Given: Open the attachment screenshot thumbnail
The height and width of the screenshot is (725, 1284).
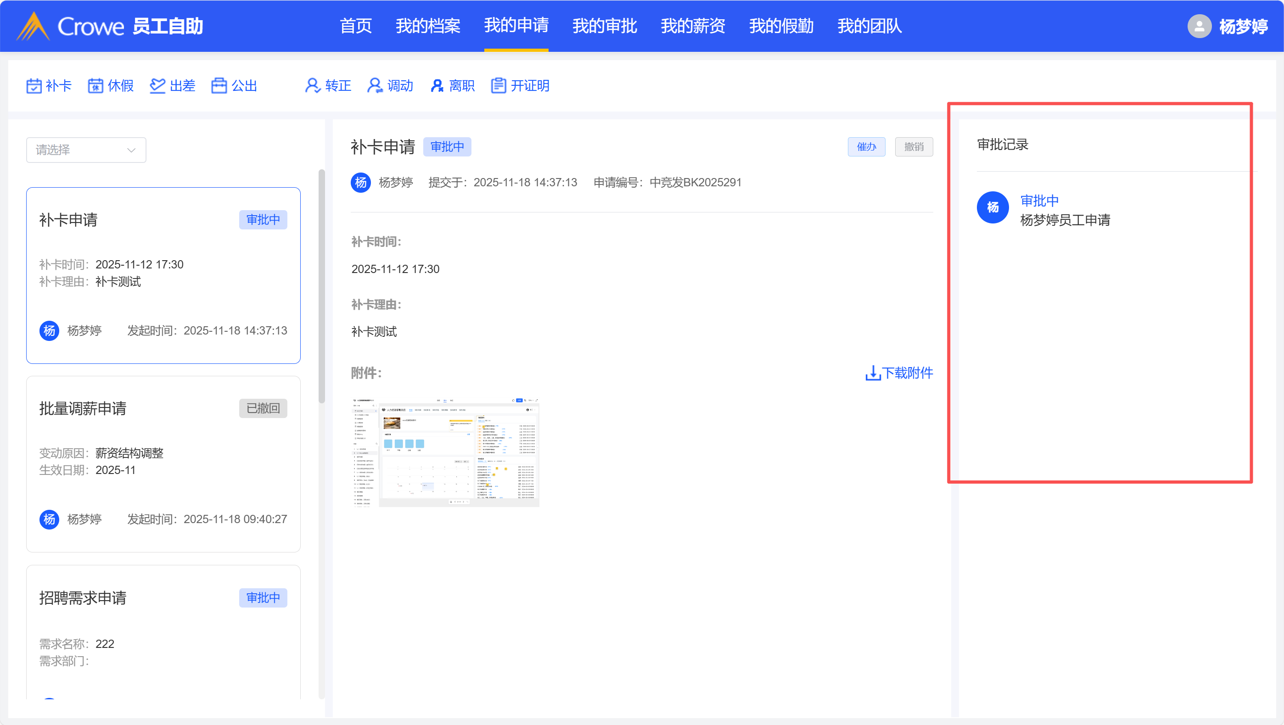Looking at the screenshot, I should tap(445, 452).
